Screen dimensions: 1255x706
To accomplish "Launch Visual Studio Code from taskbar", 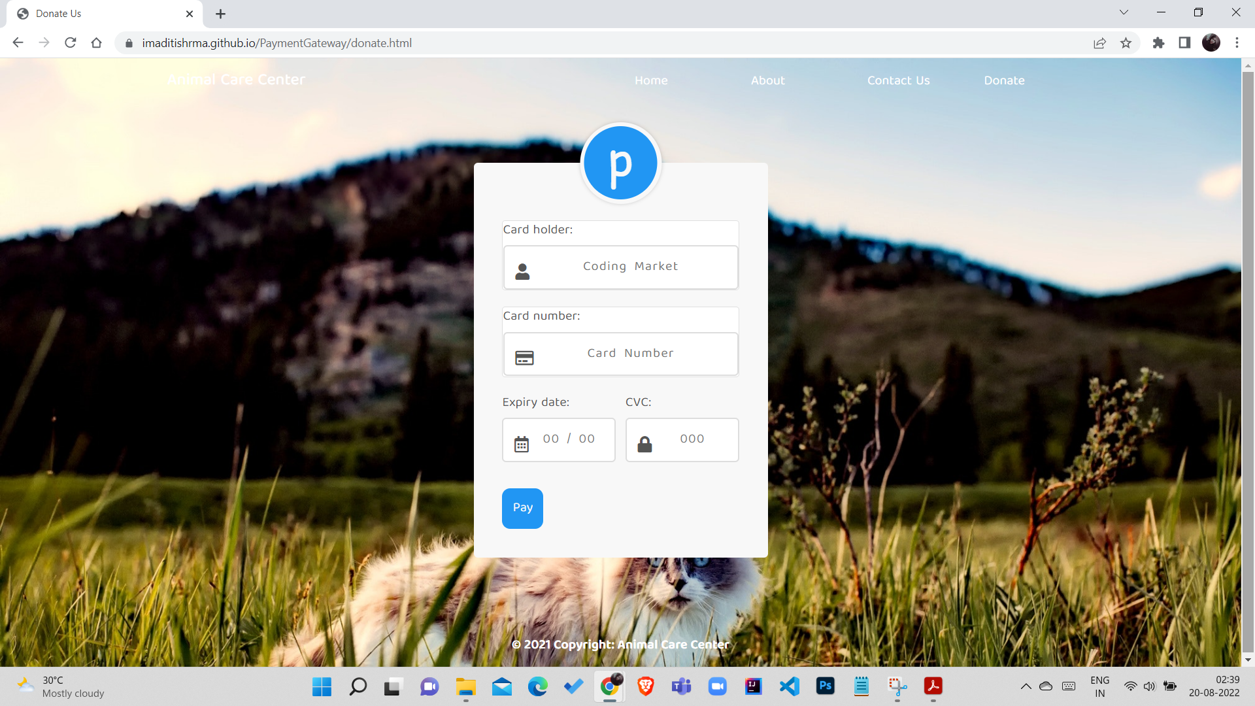I will click(790, 686).
